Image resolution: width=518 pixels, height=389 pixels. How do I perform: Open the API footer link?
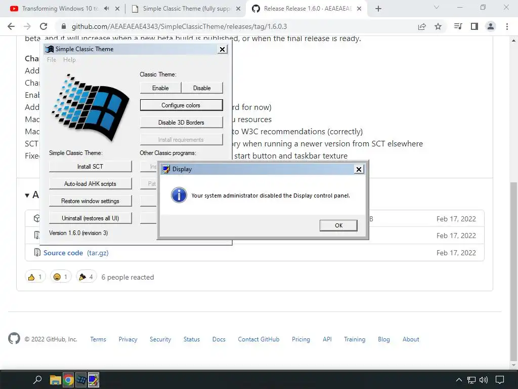click(327, 339)
